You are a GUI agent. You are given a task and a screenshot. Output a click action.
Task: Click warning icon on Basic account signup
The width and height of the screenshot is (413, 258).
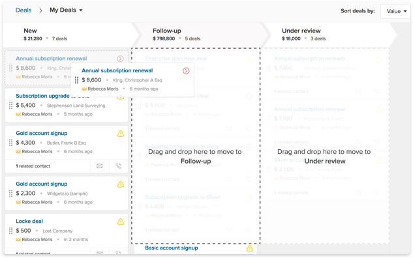coord(250,248)
